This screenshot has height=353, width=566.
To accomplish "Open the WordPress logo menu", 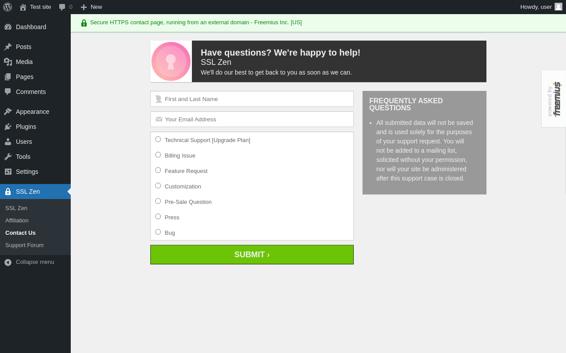I will click(8, 7).
